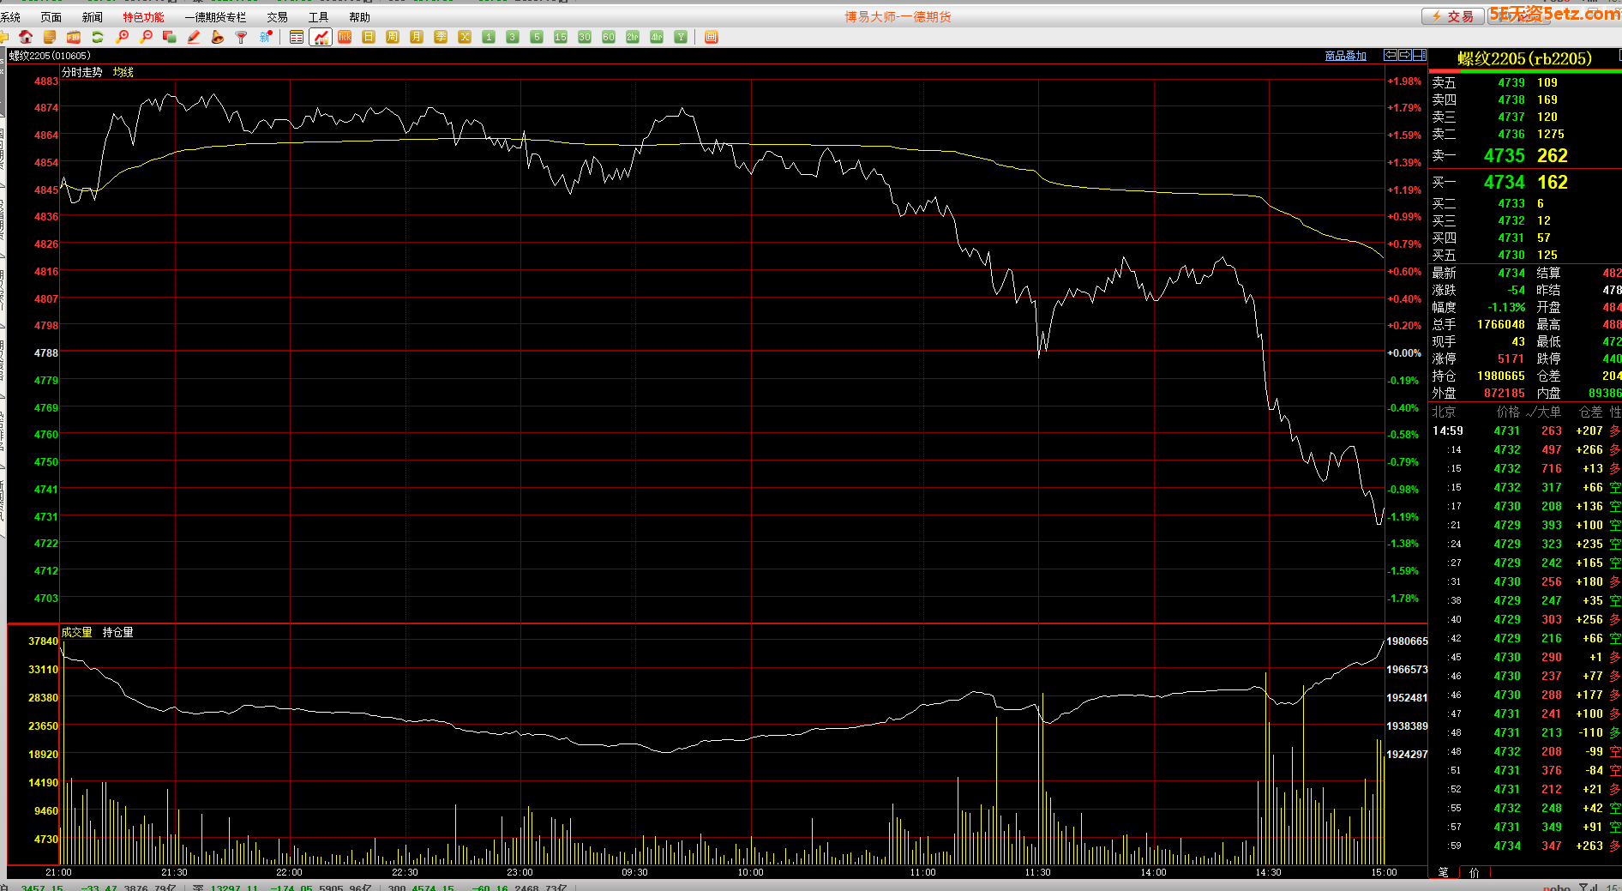Switch to the 价 tab at bottom
Image resolution: width=1622 pixels, height=891 pixels.
(1475, 872)
